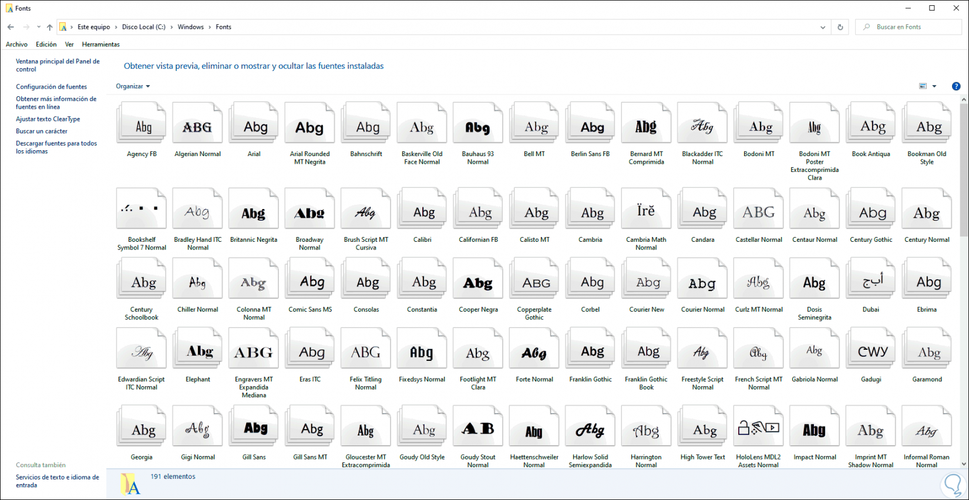The image size is (969, 500).
Task: Open Ajustar texto ClearType link
Action: (x=48, y=119)
